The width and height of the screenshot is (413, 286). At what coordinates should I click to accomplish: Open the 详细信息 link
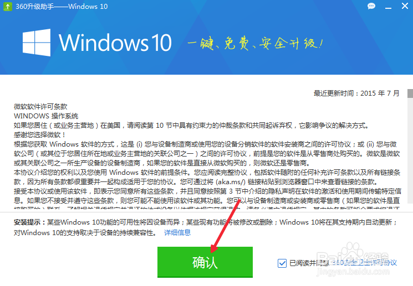[177, 233]
